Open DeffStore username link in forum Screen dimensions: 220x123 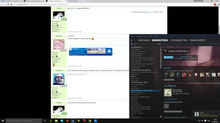[x=59, y=36]
